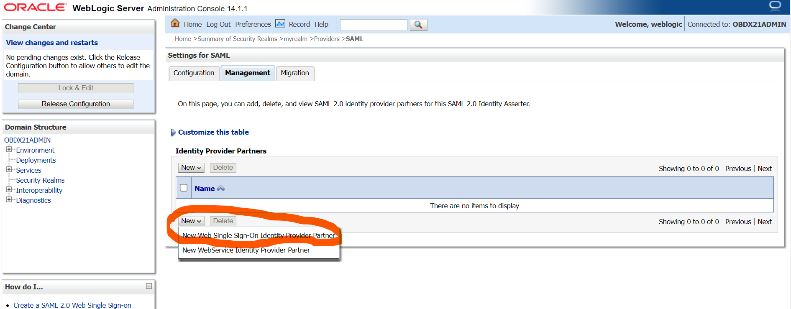Click upper Previous pagination link
The image size is (791, 309).
pyautogui.click(x=738, y=169)
